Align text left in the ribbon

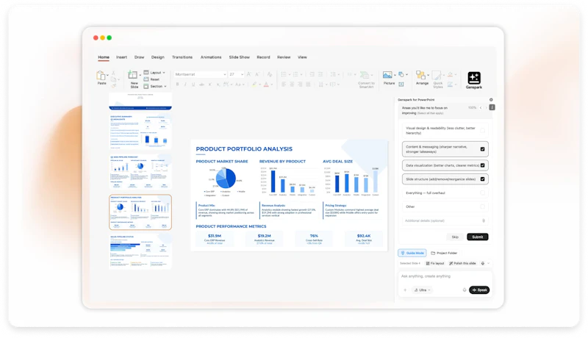(x=284, y=84)
